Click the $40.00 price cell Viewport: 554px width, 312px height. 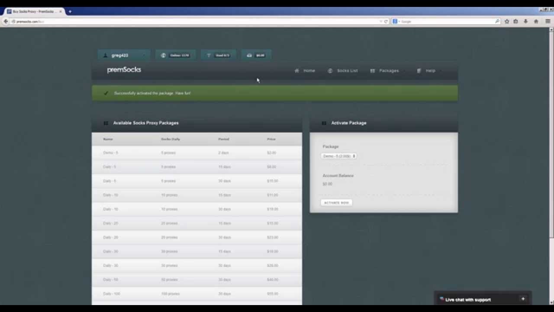point(273,280)
